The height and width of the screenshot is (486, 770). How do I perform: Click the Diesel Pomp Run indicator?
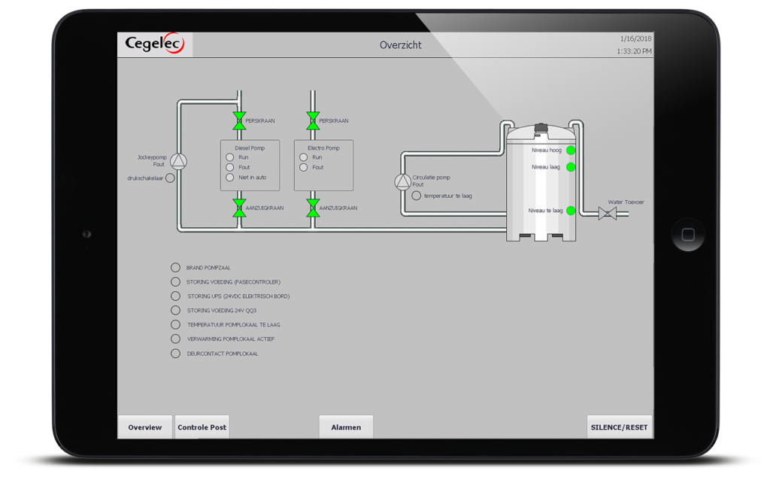coord(230,157)
